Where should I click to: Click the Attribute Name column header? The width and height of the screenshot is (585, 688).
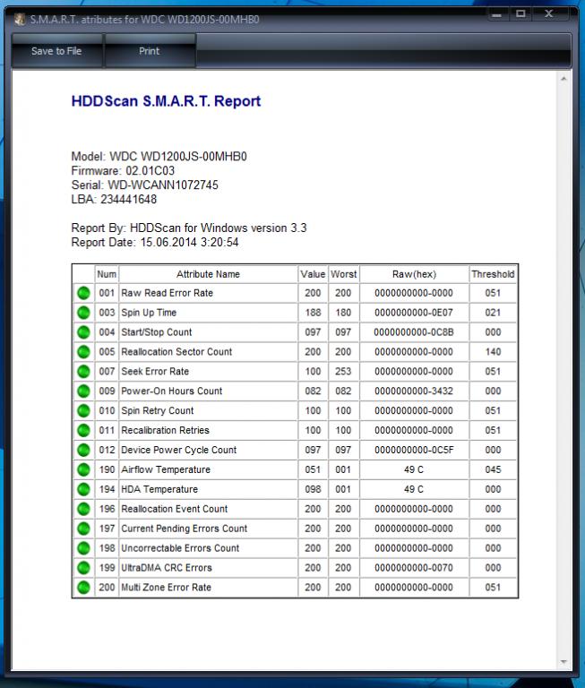pyautogui.click(x=208, y=274)
